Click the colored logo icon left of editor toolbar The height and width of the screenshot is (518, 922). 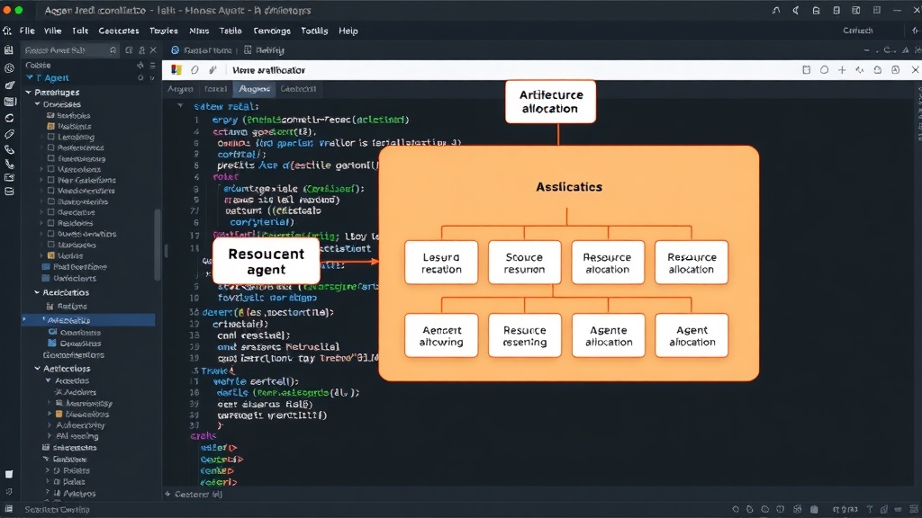coord(176,70)
